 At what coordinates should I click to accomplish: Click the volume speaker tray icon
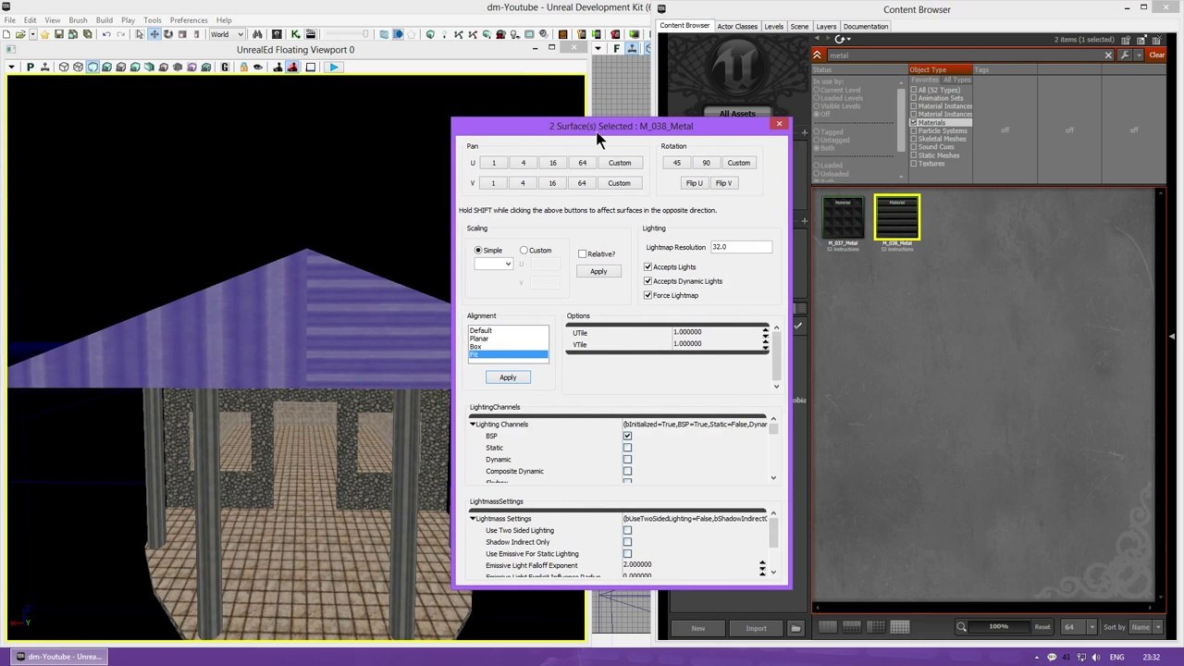[1096, 657]
